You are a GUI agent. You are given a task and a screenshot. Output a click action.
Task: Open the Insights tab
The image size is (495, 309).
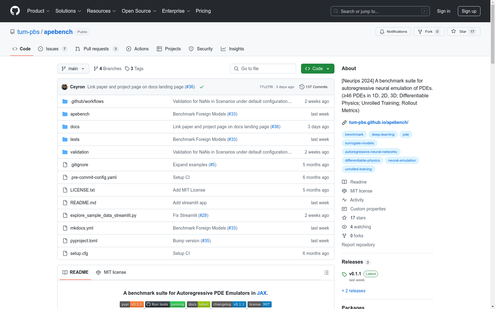[x=232, y=49]
